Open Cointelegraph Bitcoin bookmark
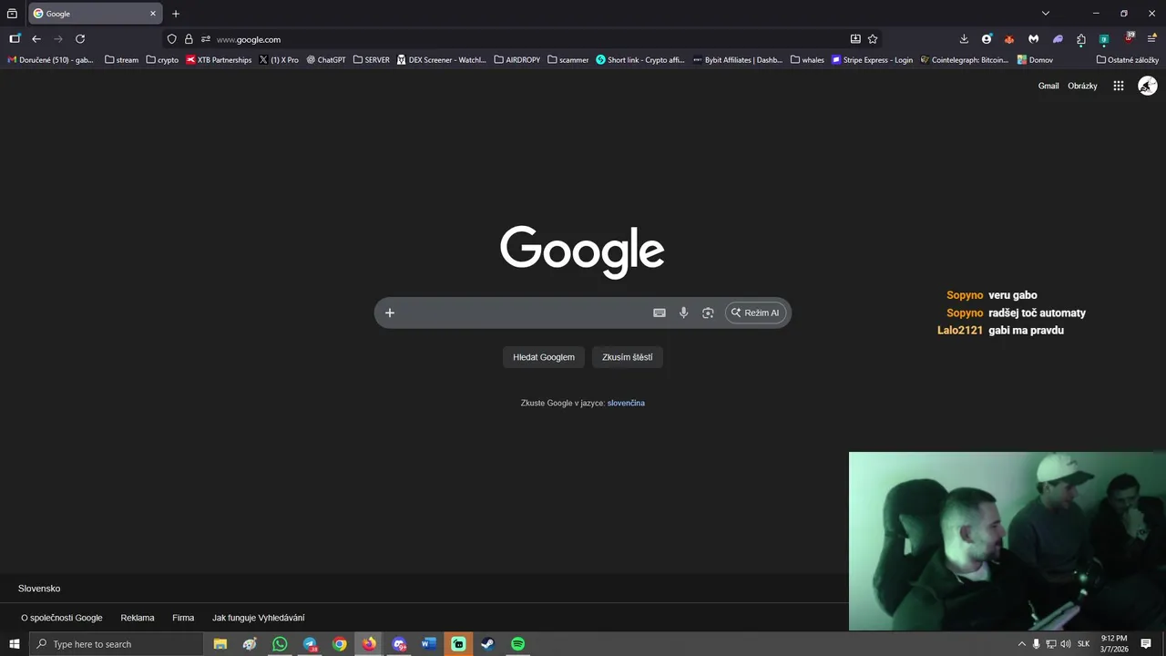This screenshot has width=1166, height=656. [965, 60]
